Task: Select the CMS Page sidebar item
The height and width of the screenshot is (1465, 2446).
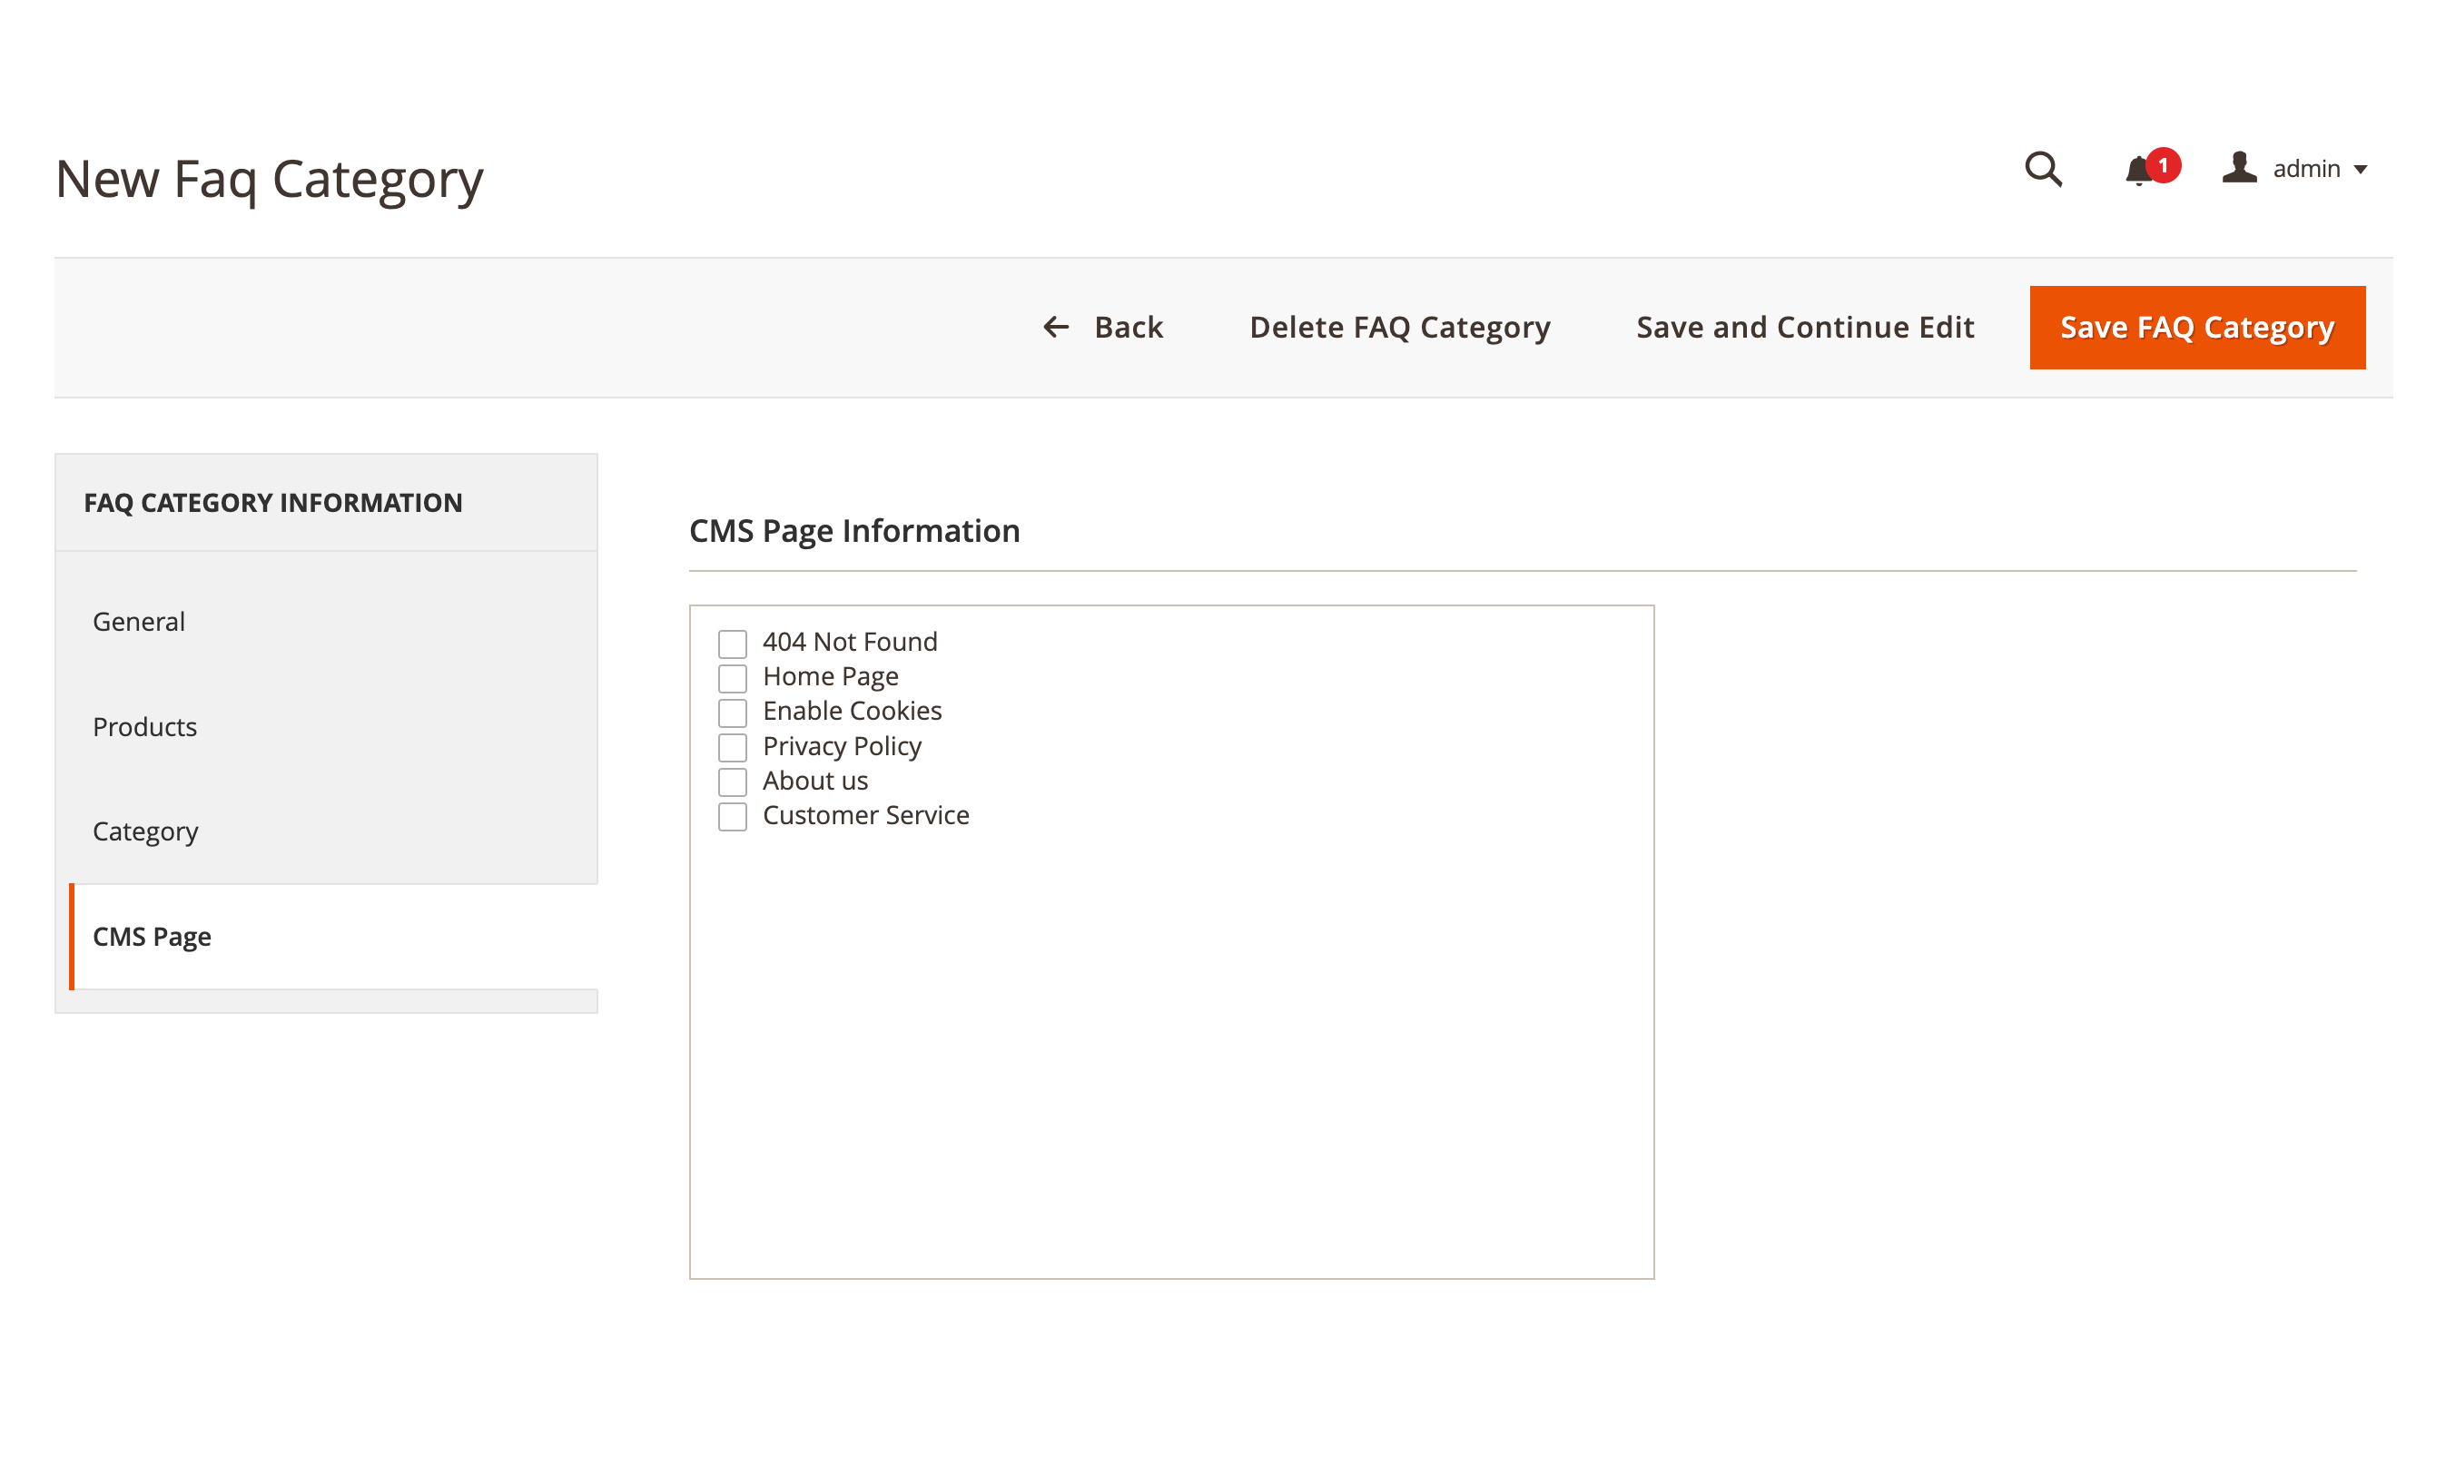Action: 152,935
